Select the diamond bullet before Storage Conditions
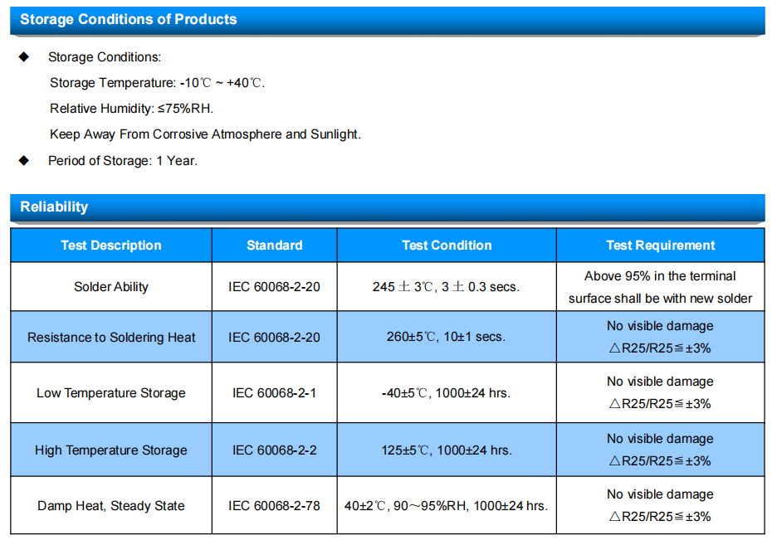The height and width of the screenshot is (545, 777). (x=24, y=57)
